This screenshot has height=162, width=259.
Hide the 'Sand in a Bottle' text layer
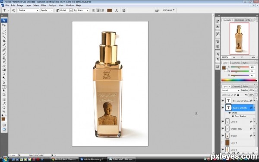pos(223,108)
